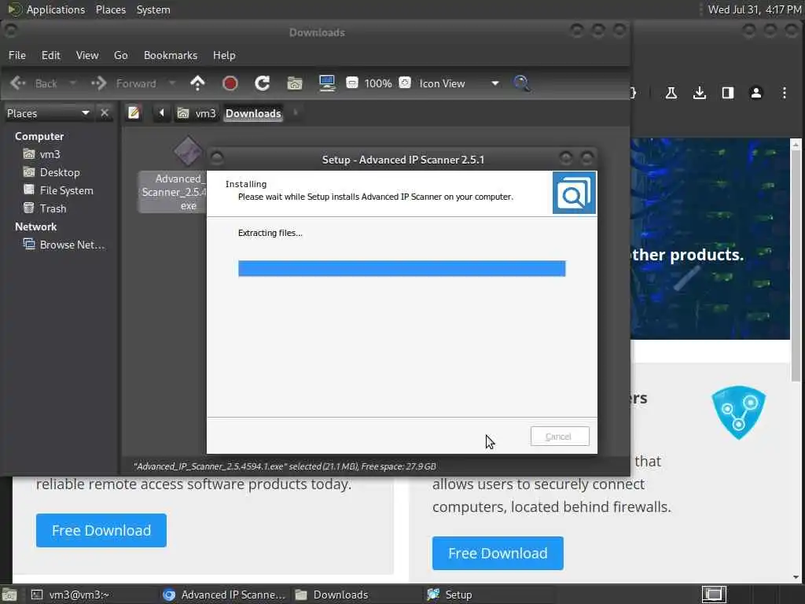Open the Go menu
The width and height of the screenshot is (805, 604).
(120, 55)
